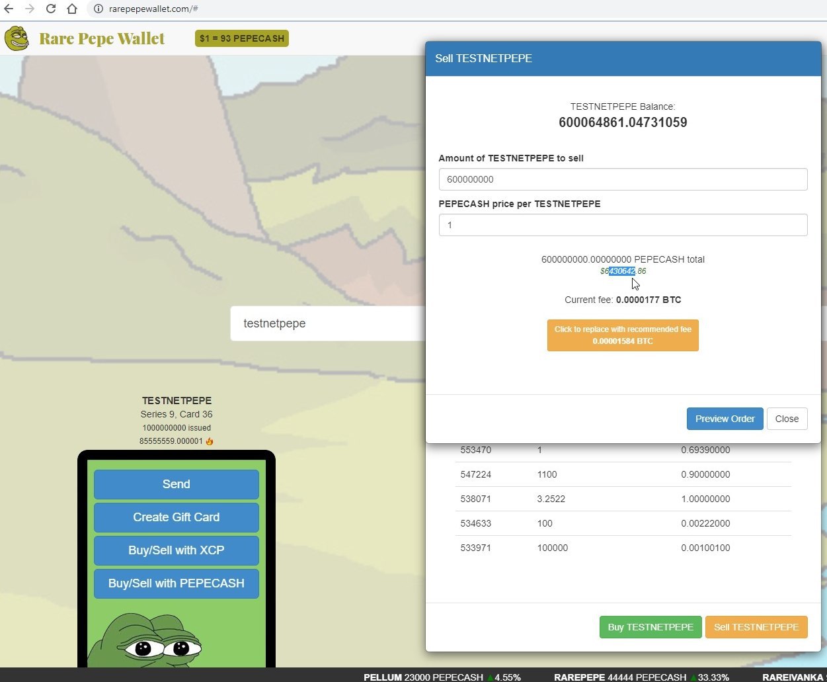Click price cell 0.90000000

coord(705,474)
